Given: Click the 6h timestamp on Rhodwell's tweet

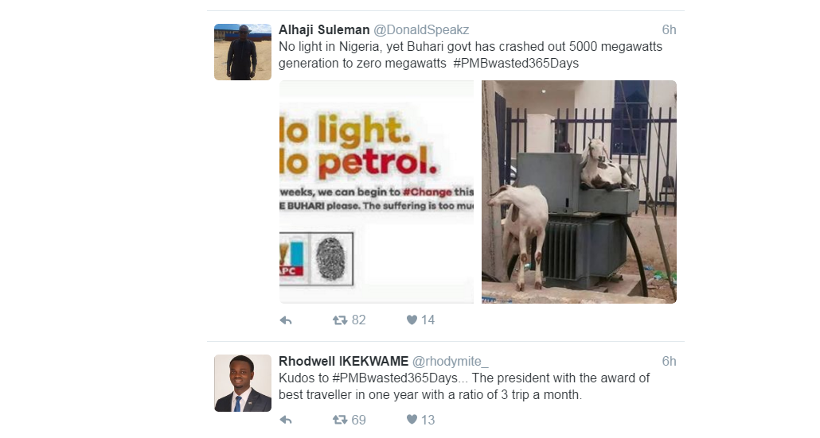Looking at the screenshot, I should coord(669,361).
